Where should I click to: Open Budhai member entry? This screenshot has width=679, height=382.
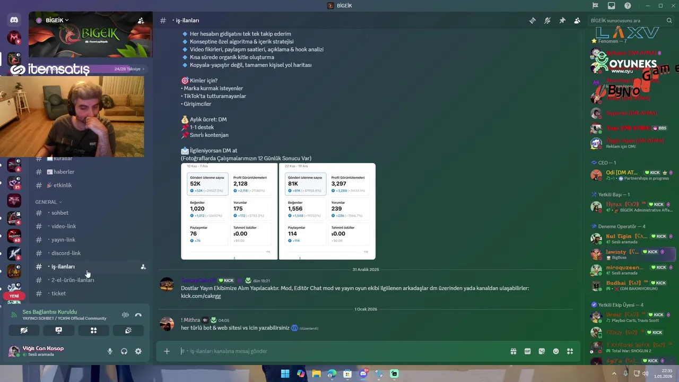pyautogui.click(x=633, y=285)
